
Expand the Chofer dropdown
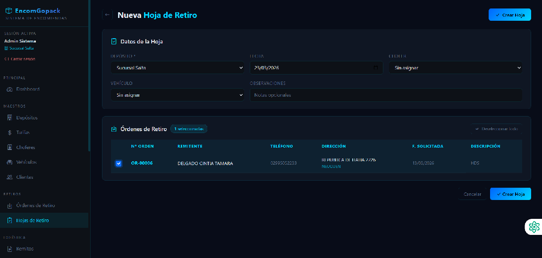pos(455,68)
